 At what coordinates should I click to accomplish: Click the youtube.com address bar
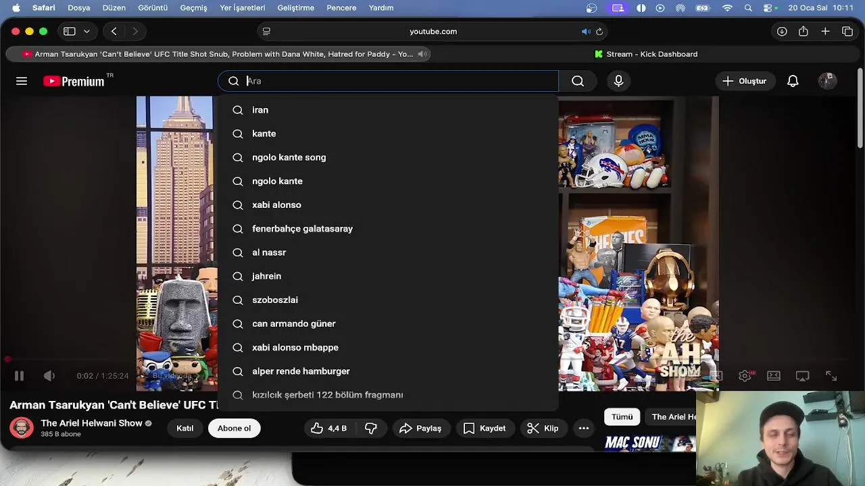[x=432, y=31]
